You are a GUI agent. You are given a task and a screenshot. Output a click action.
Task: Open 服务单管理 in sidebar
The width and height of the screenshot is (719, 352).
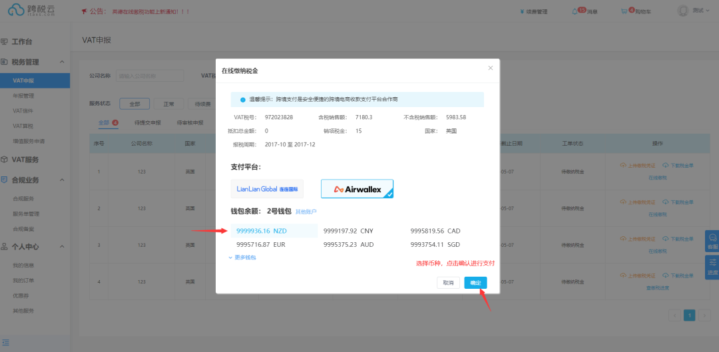26,214
